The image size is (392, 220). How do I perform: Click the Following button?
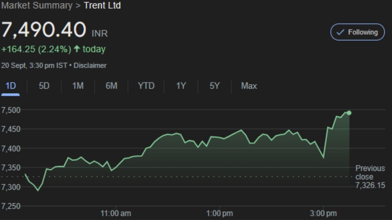coord(357,32)
